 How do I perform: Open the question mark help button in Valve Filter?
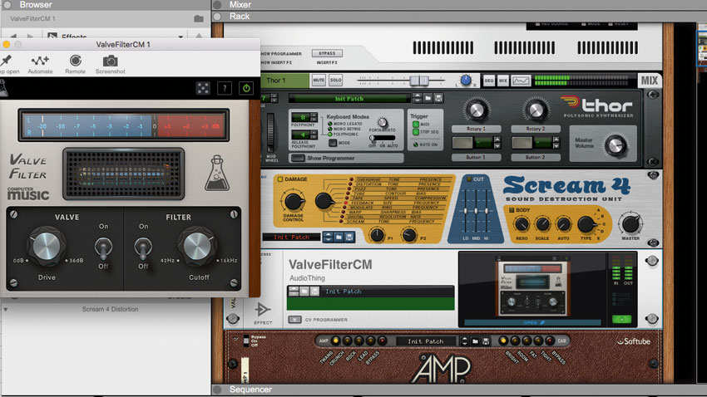(225, 88)
